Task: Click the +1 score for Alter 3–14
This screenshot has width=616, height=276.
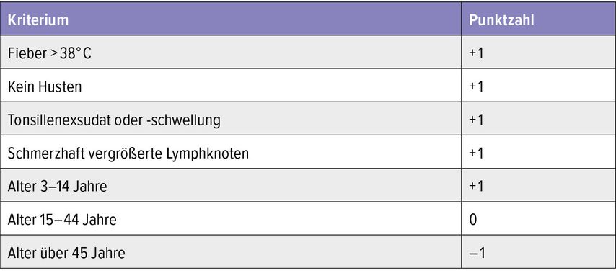Action: tap(476, 186)
